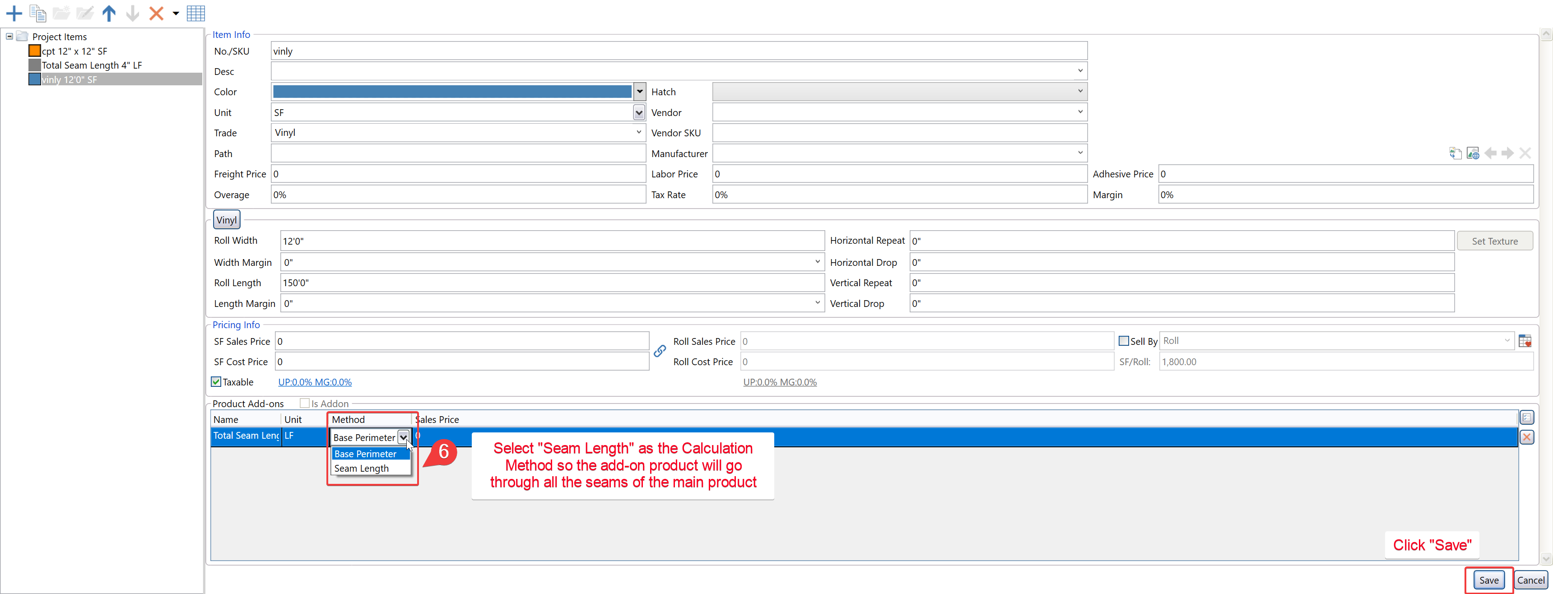Choose Seam Length from method list
The width and height of the screenshot is (1553, 594).
[362, 469]
